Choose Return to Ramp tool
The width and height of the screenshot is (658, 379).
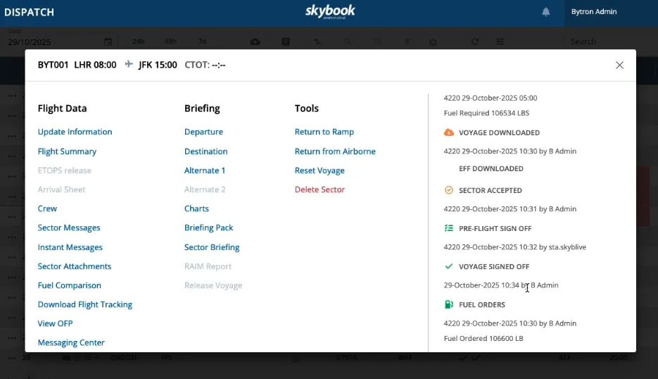(x=324, y=132)
